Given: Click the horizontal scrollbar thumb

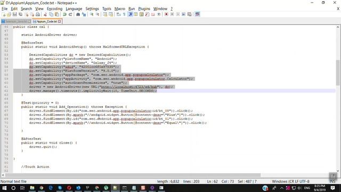Looking at the screenshot, I should pos(133,175).
